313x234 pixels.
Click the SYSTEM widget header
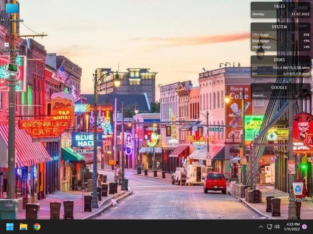(279, 27)
